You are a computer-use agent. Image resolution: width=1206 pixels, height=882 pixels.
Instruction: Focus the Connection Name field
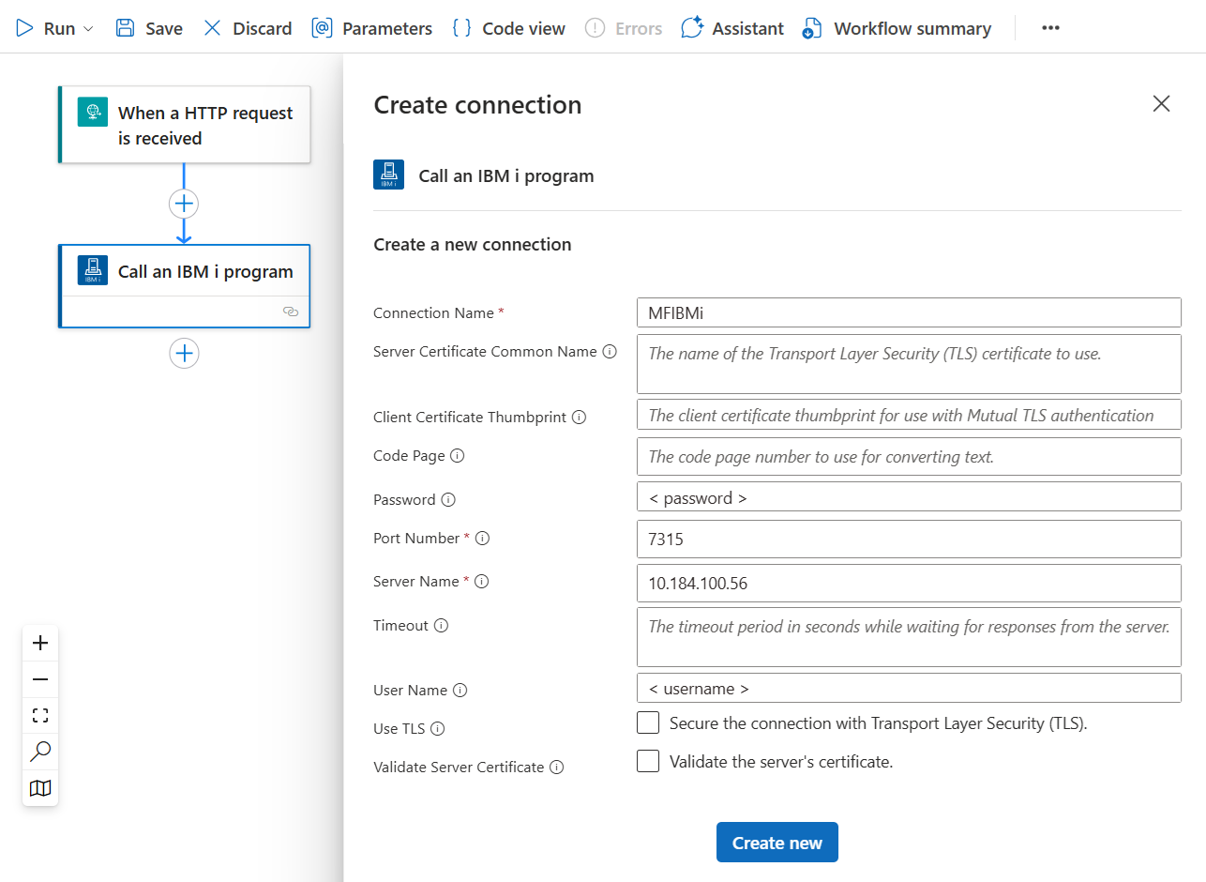909,312
